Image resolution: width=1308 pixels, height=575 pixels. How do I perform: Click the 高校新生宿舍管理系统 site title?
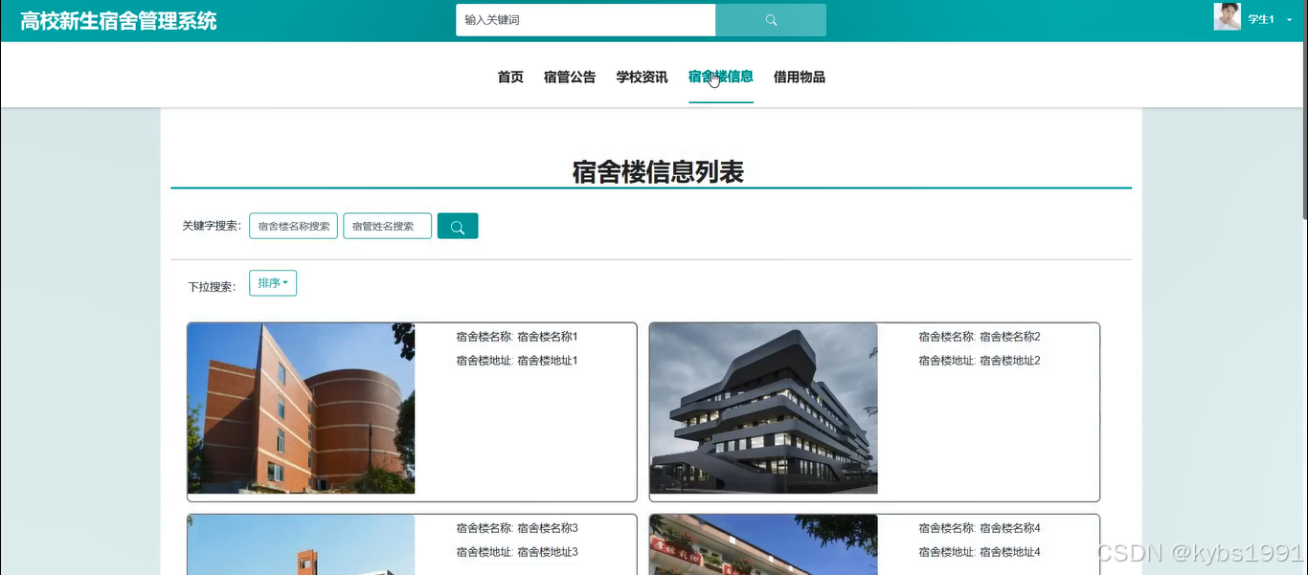[x=119, y=21]
